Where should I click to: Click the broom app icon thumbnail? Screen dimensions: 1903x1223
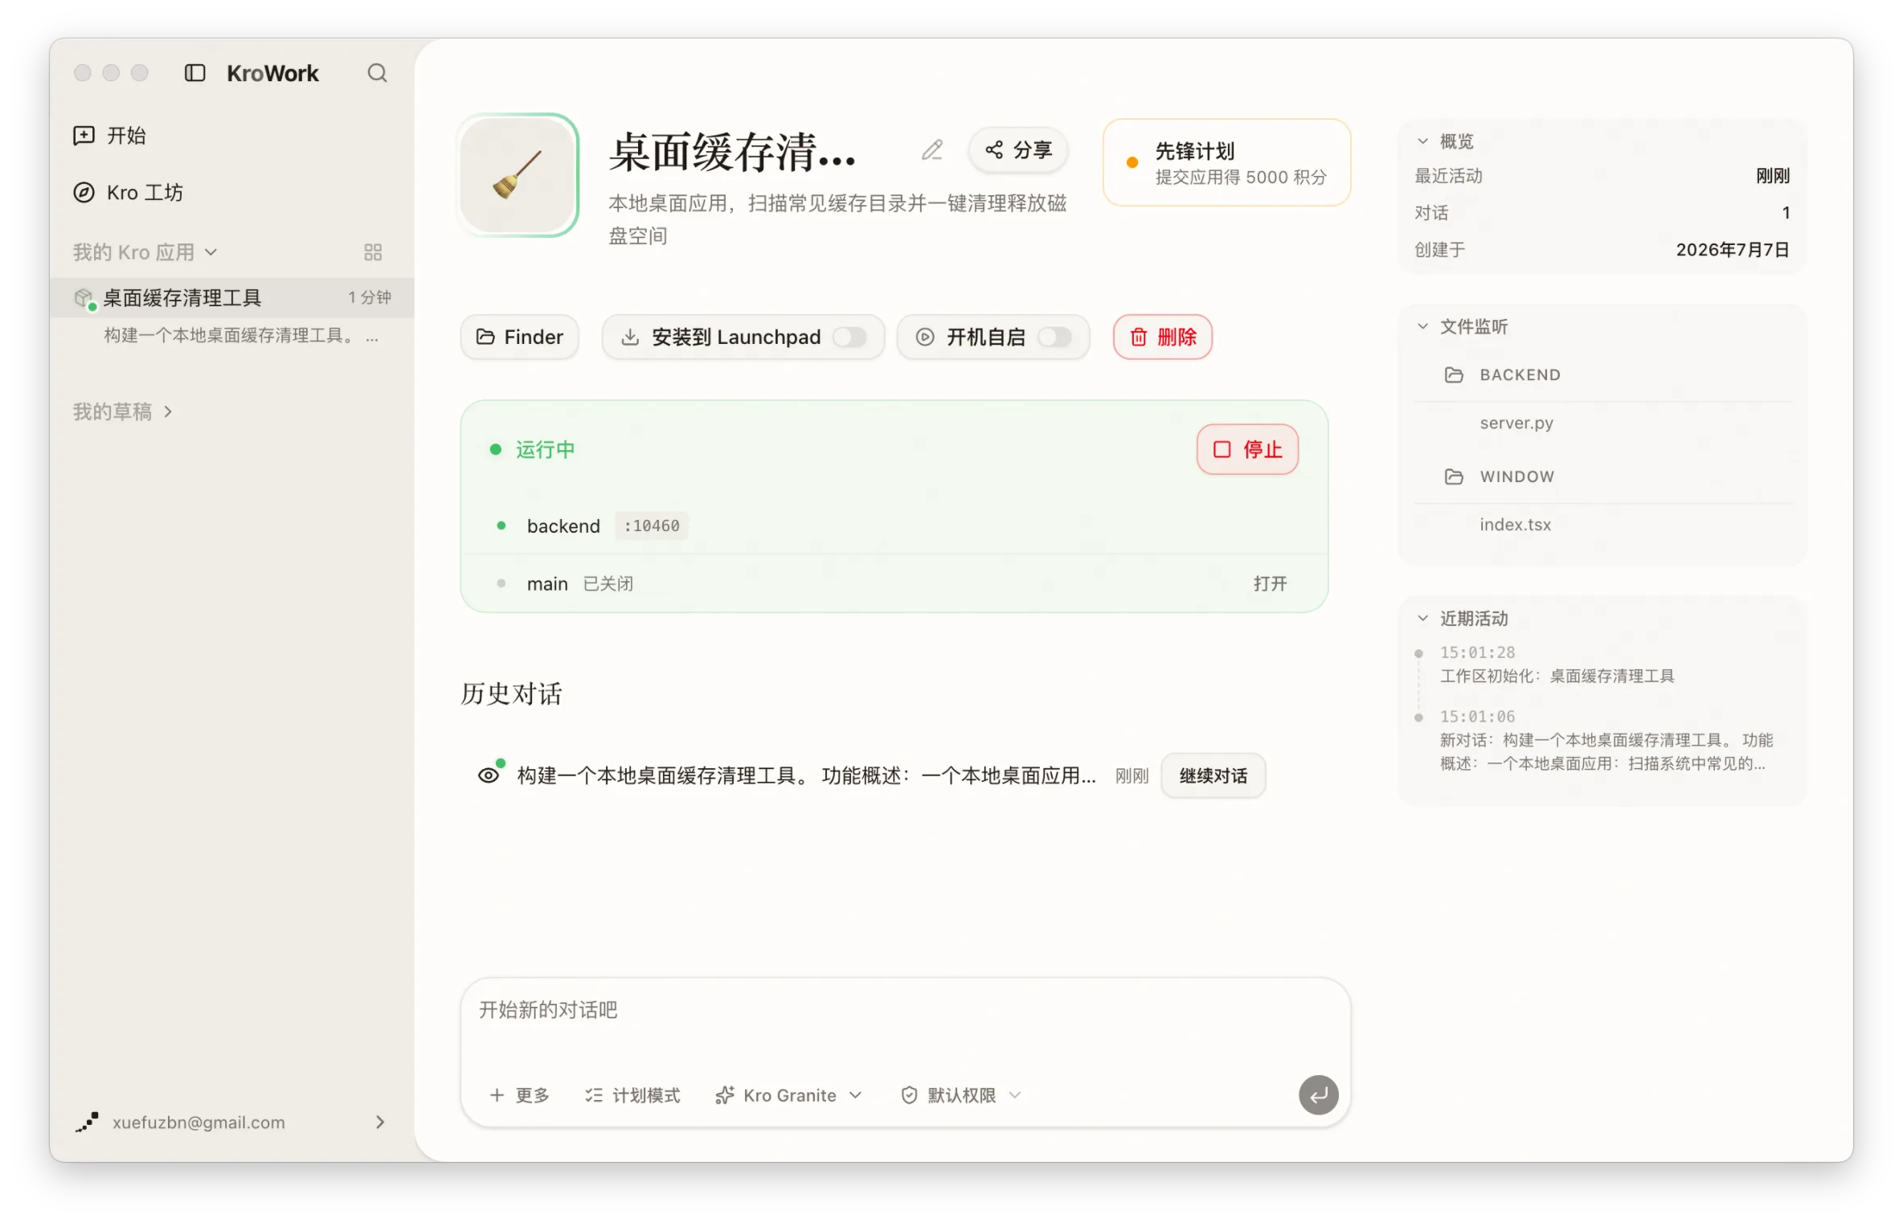519,175
